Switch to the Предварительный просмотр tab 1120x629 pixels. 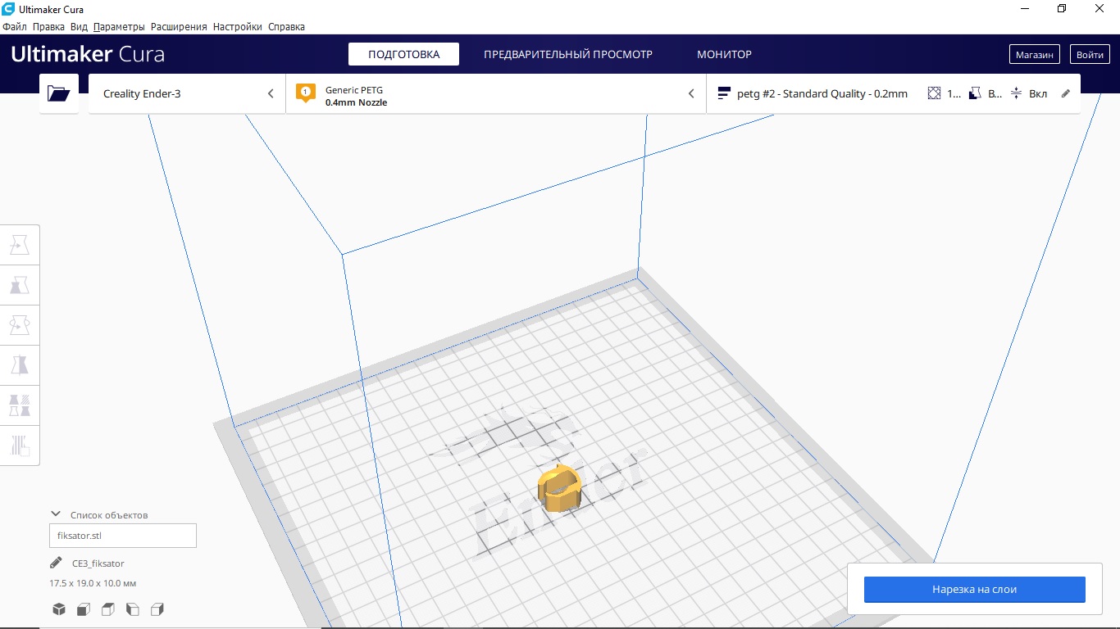tap(567, 54)
